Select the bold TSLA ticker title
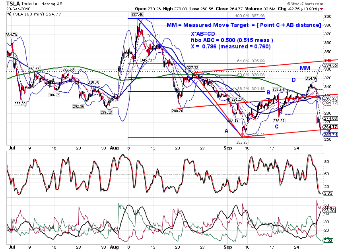Viewport: 338px width, 251px height. [13, 4]
